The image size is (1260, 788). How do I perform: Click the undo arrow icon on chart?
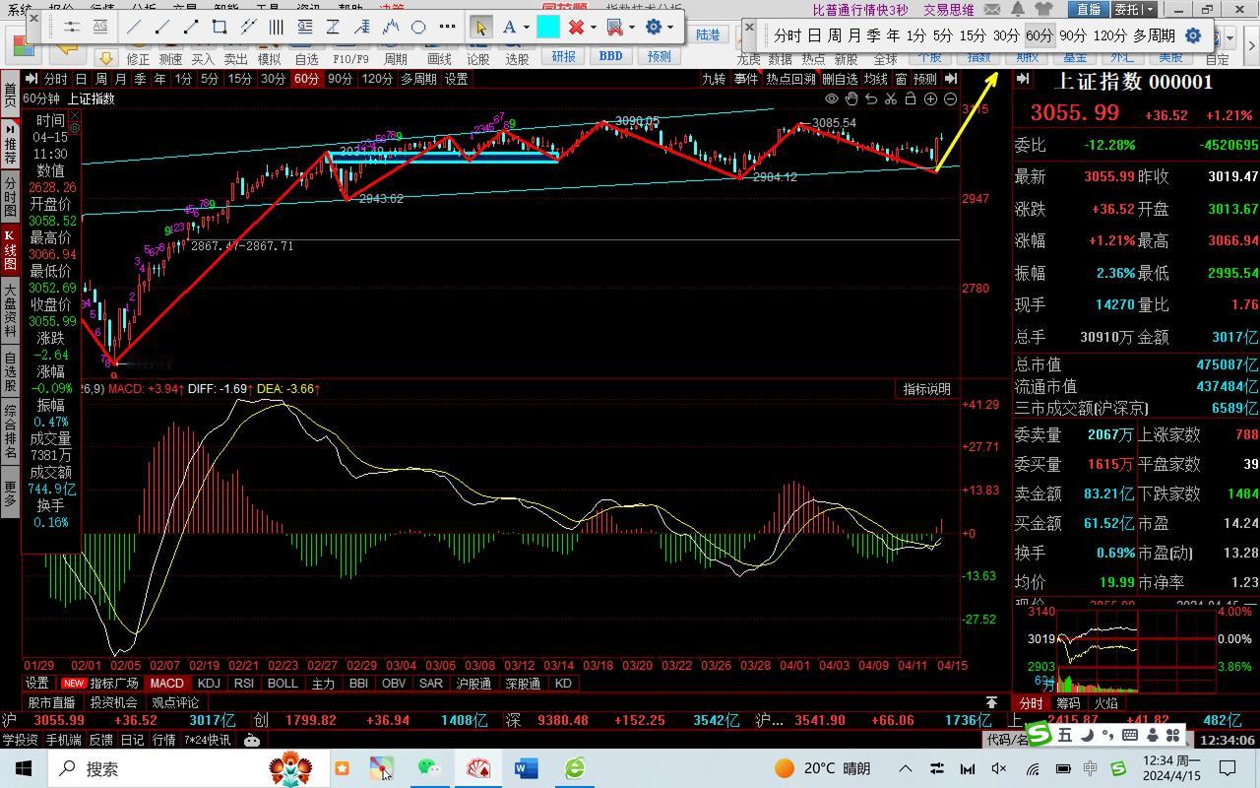pos(871,98)
